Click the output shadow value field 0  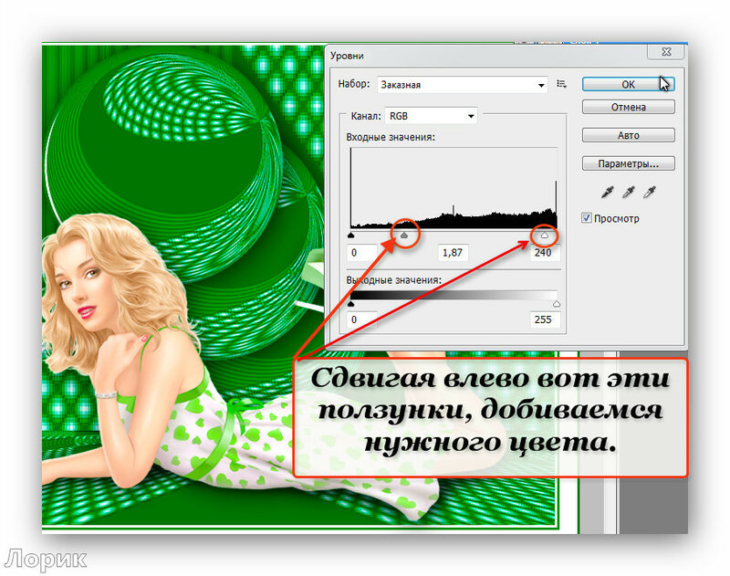coord(362,319)
